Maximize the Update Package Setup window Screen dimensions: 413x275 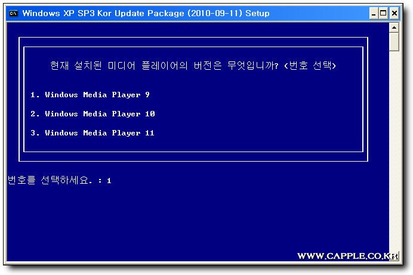click(x=384, y=13)
